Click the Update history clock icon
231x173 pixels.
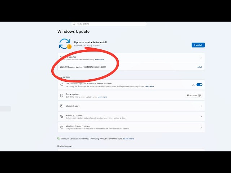click(x=62, y=106)
